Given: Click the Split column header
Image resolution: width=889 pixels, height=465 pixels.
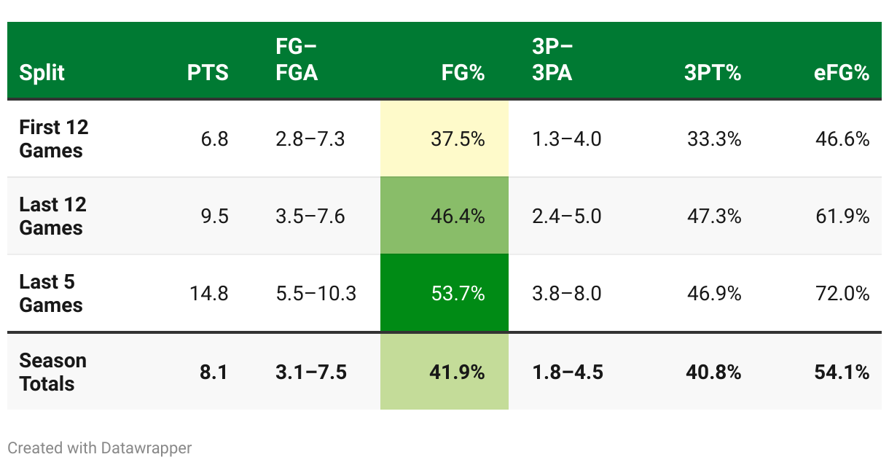Looking at the screenshot, I should point(42,73).
